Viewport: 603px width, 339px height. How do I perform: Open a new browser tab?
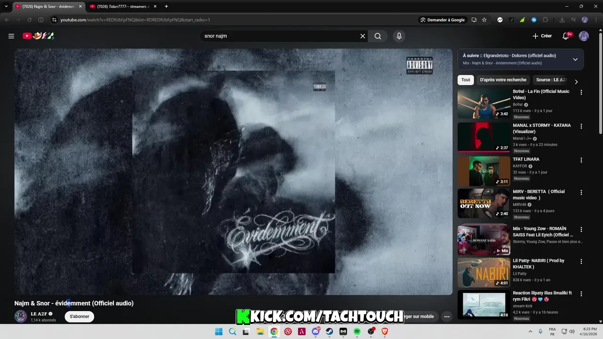166,7
